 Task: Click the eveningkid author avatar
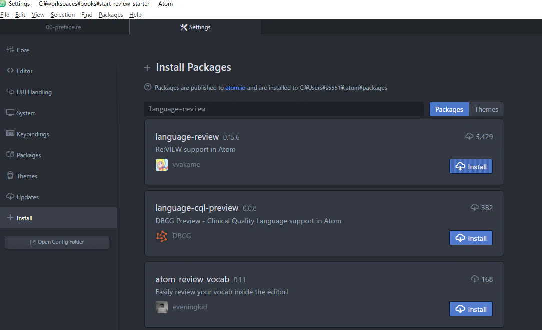coord(162,307)
